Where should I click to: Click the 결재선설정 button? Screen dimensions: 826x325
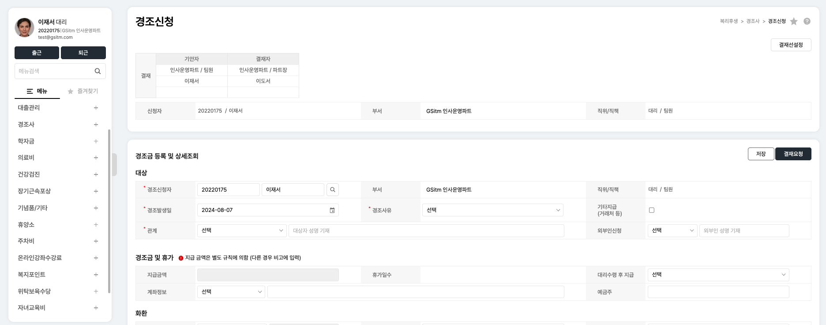point(791,45)
